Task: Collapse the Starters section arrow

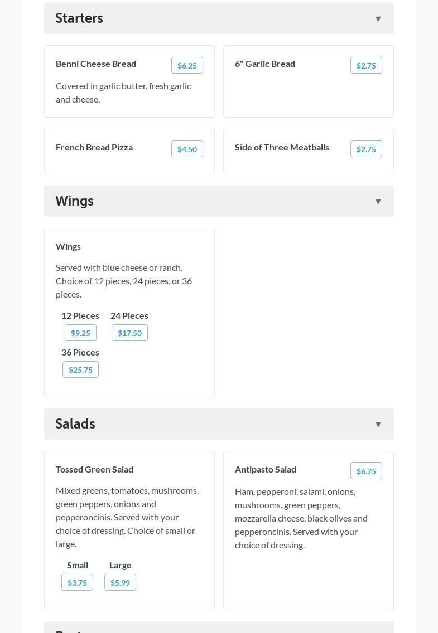Action: [x=378, y=19]
